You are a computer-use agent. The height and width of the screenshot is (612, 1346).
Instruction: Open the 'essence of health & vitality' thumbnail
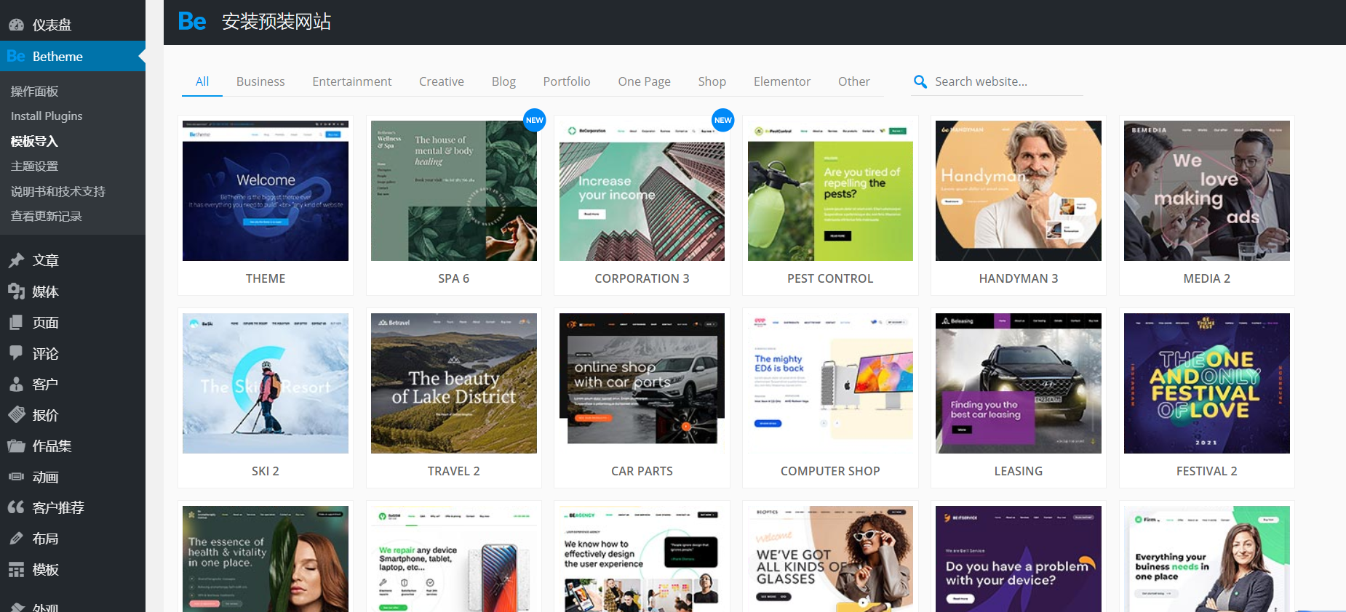(266, 559)
